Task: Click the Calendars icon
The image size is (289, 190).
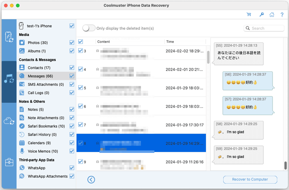Action: pos(22,143)
